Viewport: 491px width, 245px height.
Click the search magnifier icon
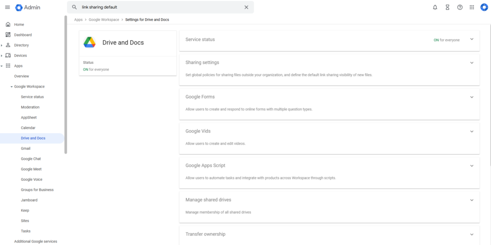(x=74, y=7)
